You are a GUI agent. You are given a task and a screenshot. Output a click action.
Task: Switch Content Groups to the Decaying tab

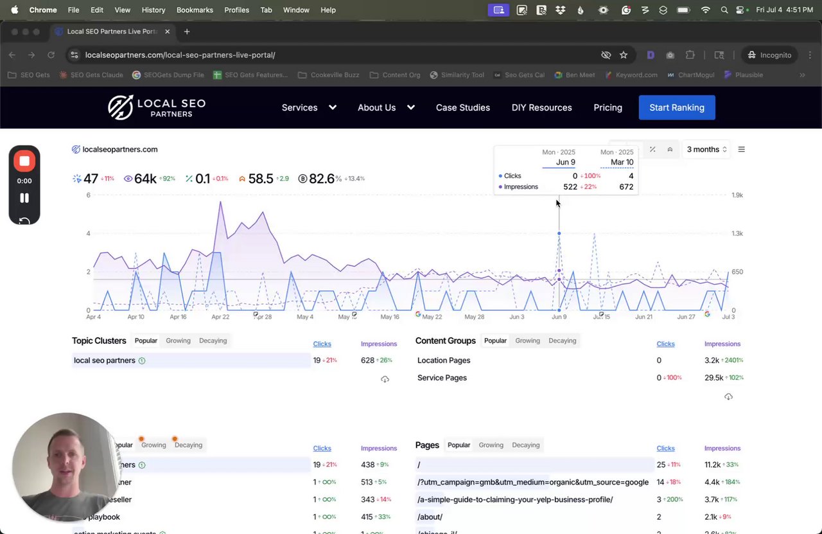point(562,341)
